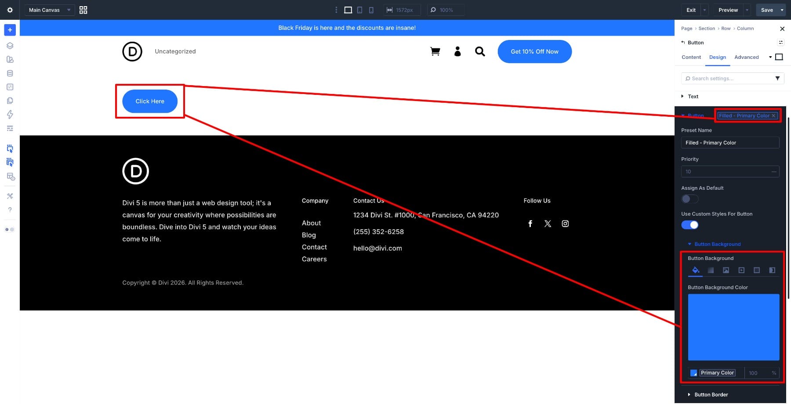
Task: Click the Exit button
Action: 691,10
